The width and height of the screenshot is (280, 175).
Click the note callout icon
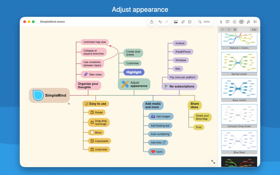[228, 22]
